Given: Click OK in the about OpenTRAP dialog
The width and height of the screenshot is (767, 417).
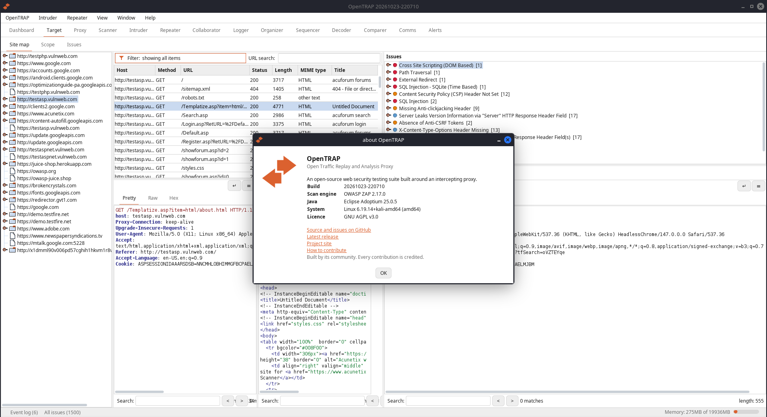Looking at the screenshot, I should point(383,273).
